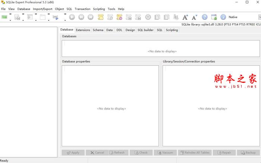The height and width of the screenshot is (163, 261).
Task: Decrease font size with the A down icon
Action: 194,17
